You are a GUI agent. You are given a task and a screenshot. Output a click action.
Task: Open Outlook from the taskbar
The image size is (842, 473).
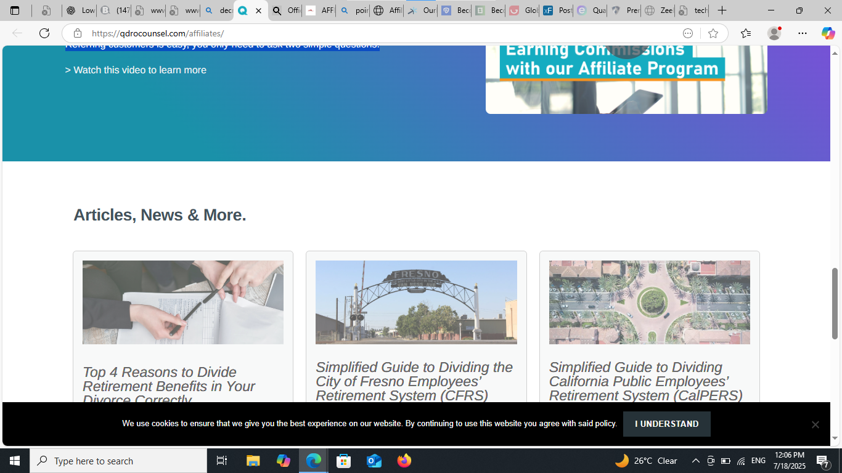pos(374,461)
